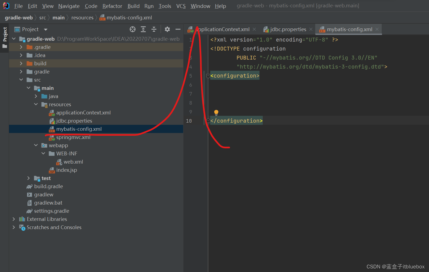The image size is (429, 272).
Task: Click the web.xml file icon
Action: (59, 162)
